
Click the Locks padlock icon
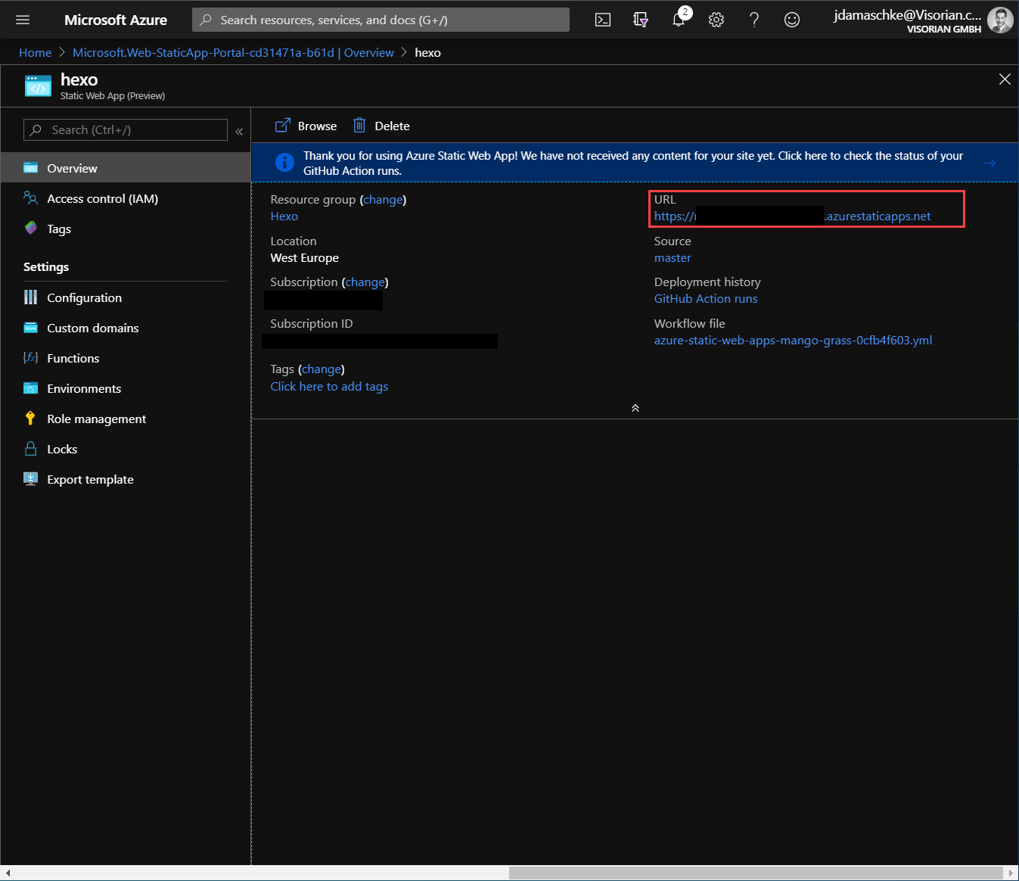click(x=30, y=449)
